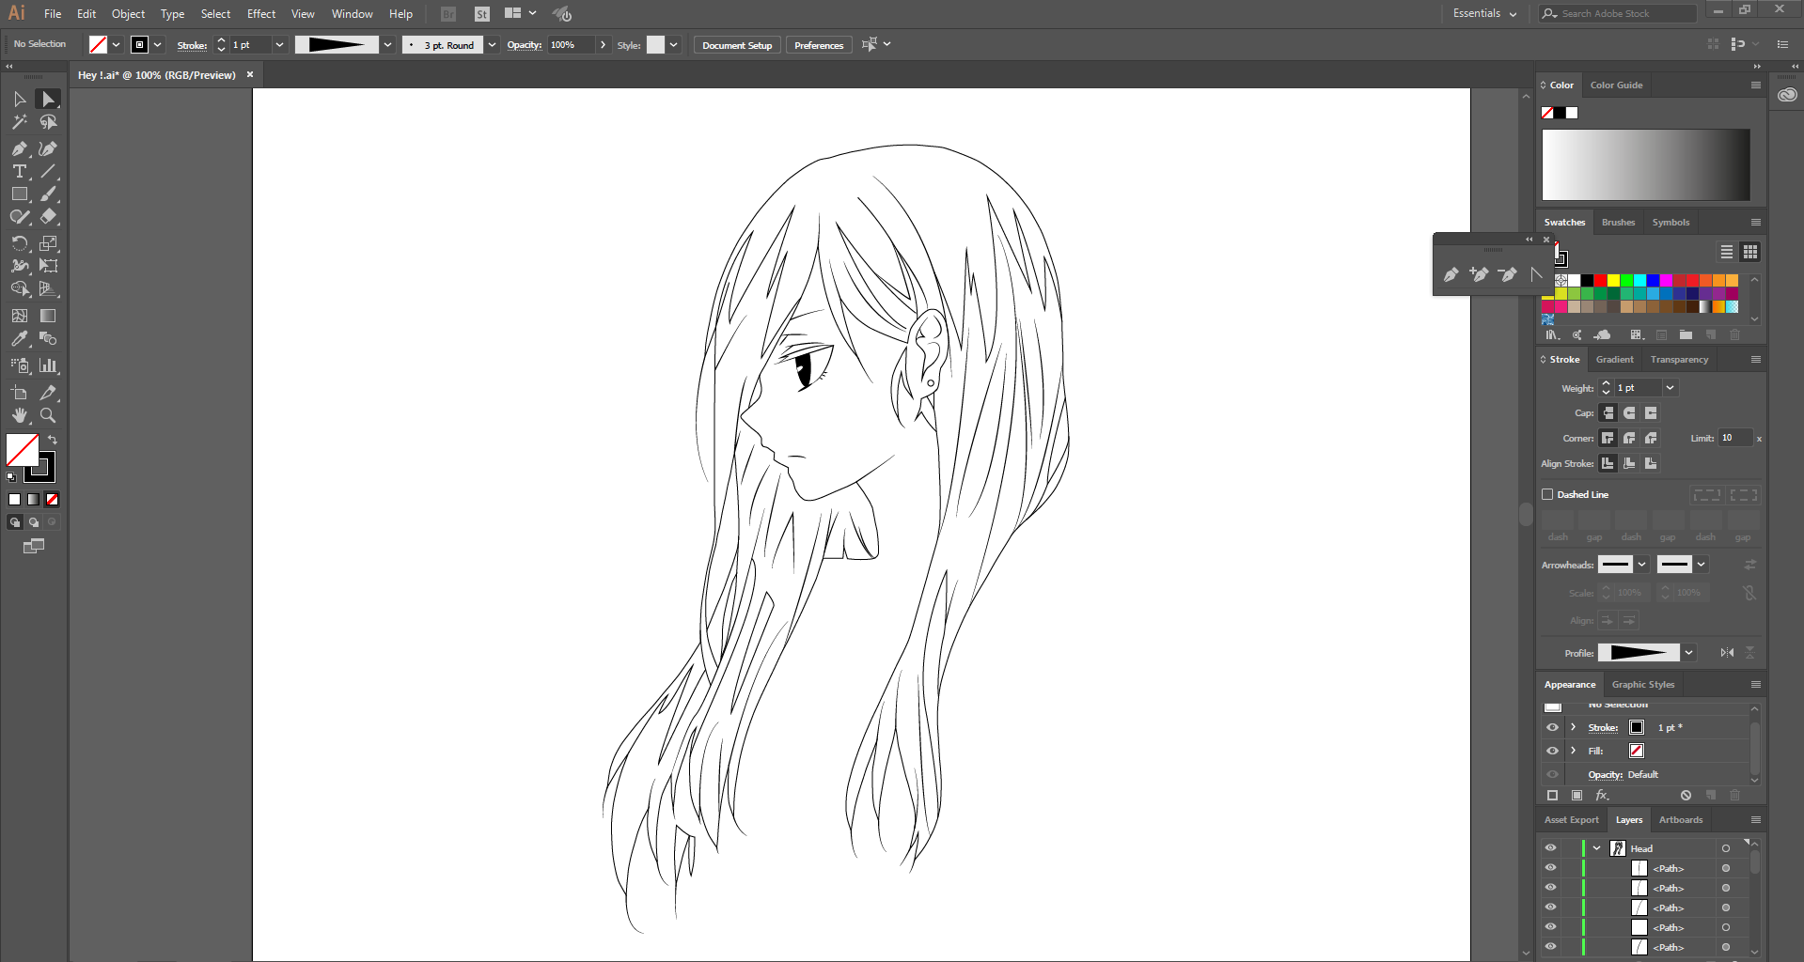1804x962 pixels.
Task: Select the Eraser tool
Action: tap(48, 217)
